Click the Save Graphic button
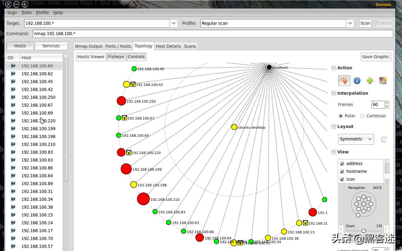This screenshot has width=402, height=251. point(376,57)
